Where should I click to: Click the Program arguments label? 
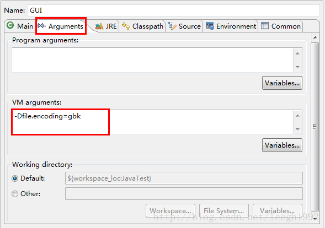45,40
